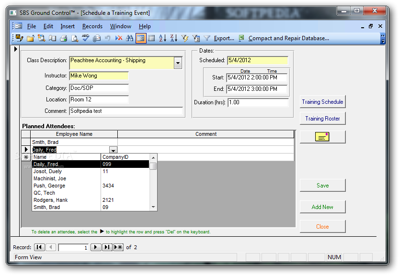The image size is (399, 275).
Task: Switch to Datasheet View toolbar icon
Action: [152, 38]
